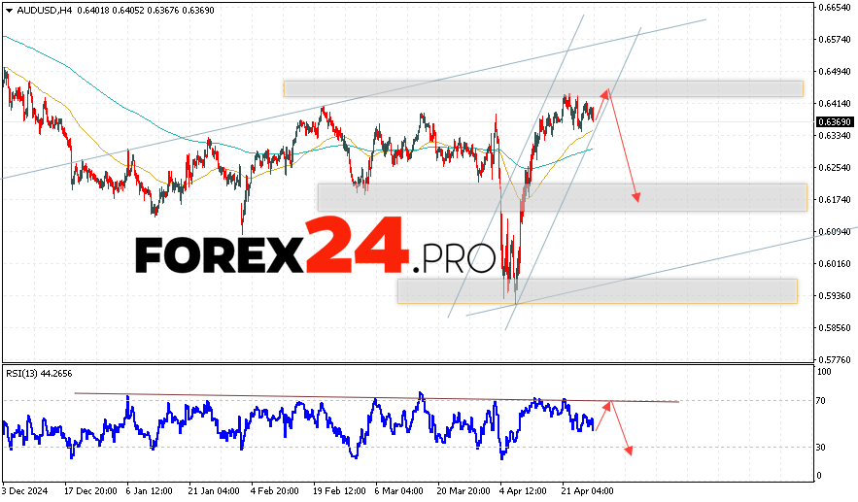Click the 21 Apr 04:00 time label
The width and height of the screenshot is (858, 502).
tap(588, 491)
